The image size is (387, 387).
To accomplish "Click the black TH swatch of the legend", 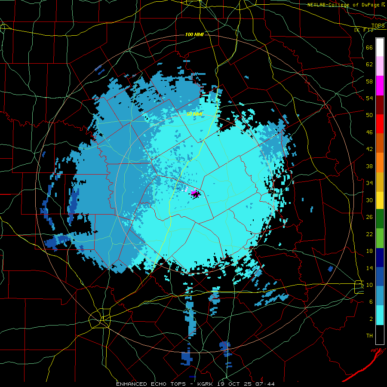I will (x=380, y=335).
